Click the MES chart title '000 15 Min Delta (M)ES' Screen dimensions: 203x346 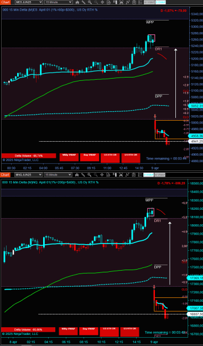(20, 10)
